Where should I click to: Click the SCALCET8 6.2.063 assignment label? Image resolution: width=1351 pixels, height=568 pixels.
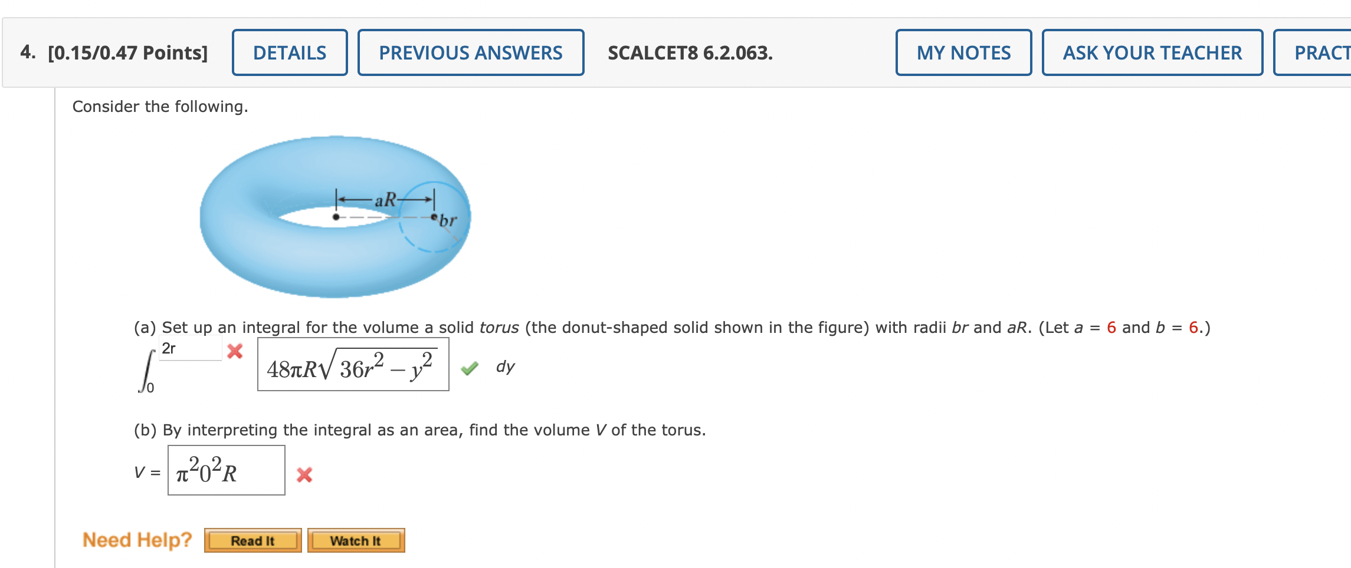pyautogui.click(x=689, y=53)
